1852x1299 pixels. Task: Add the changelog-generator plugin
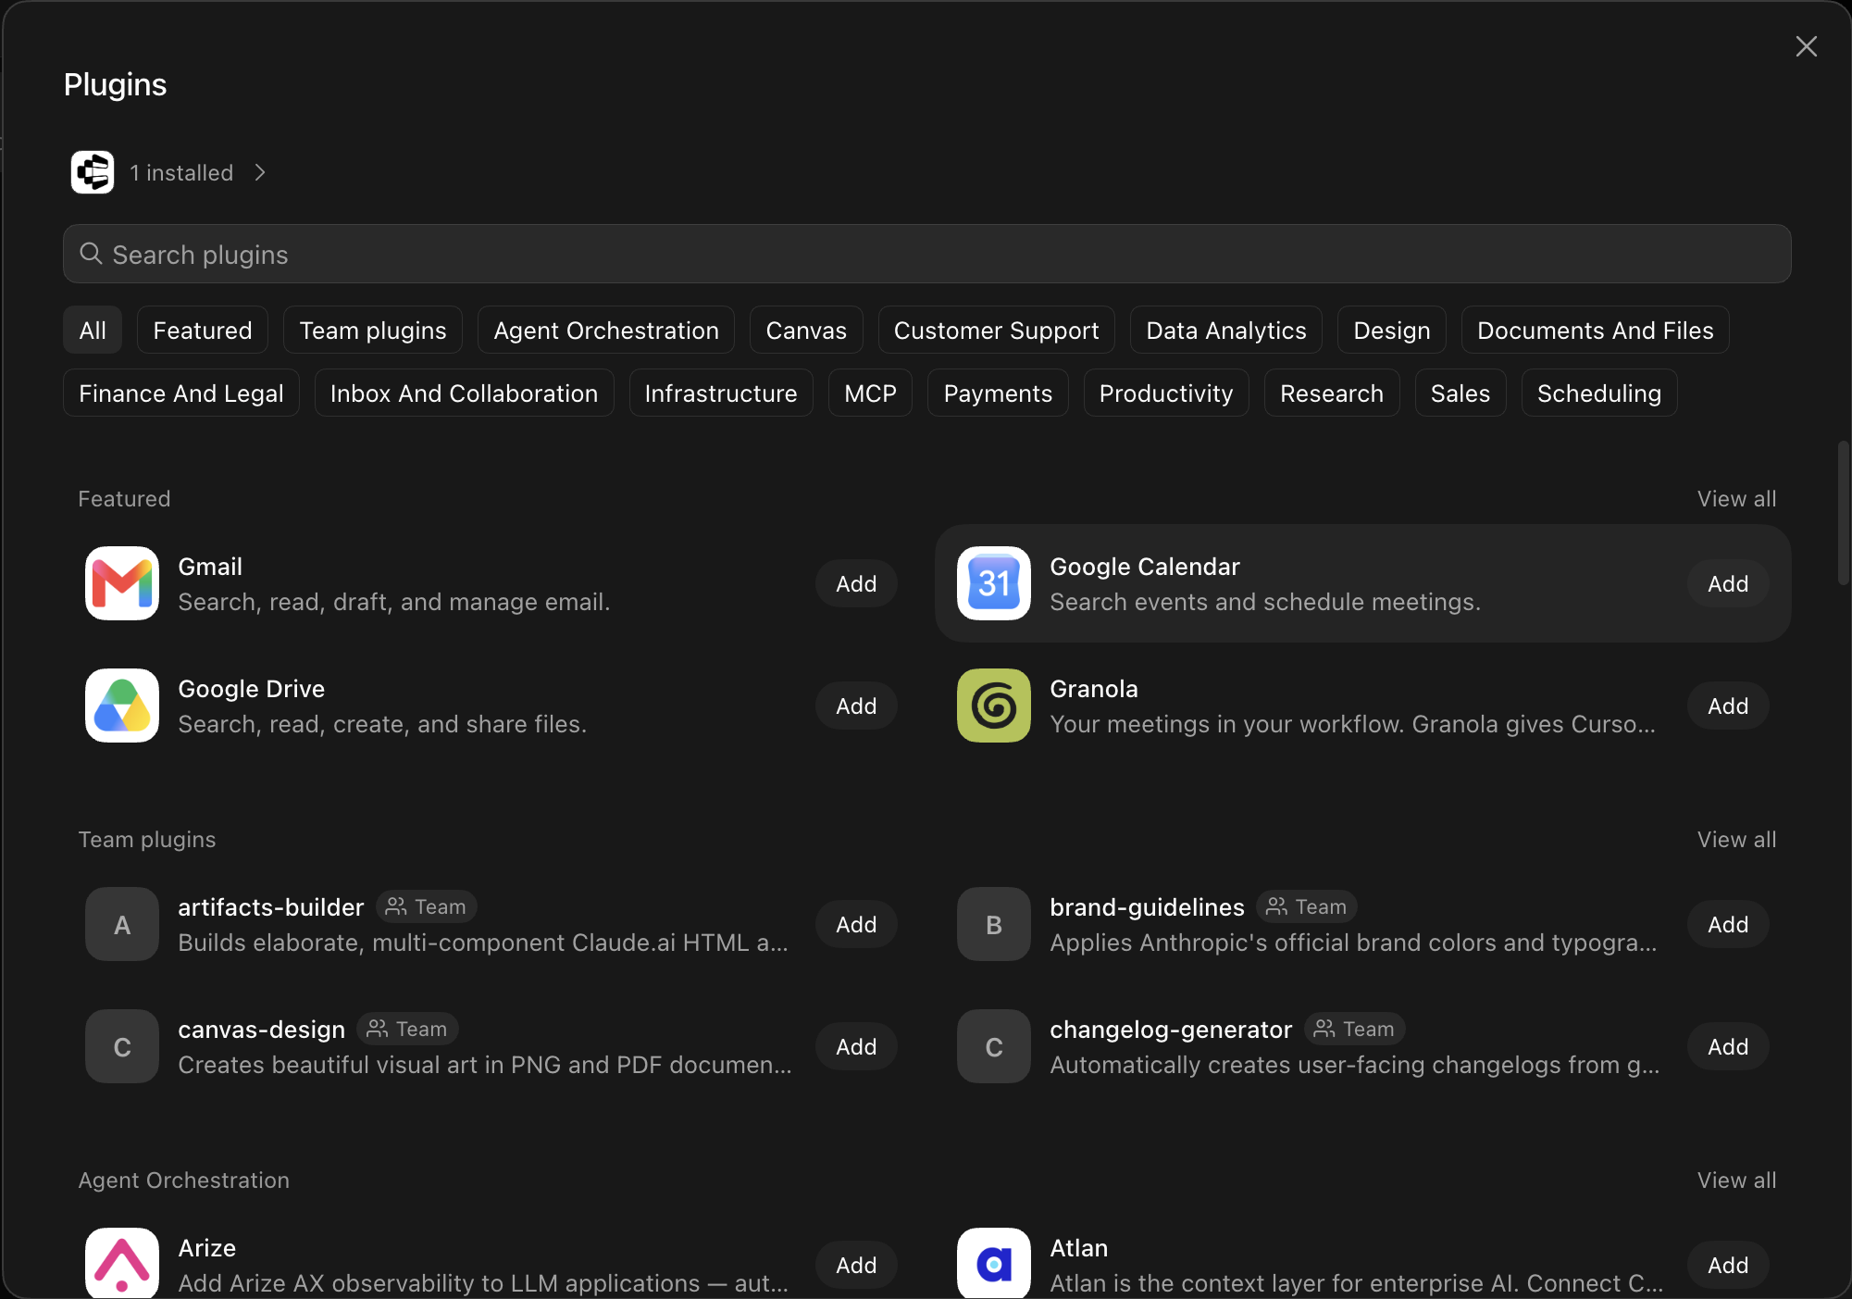point(1728,1047)
